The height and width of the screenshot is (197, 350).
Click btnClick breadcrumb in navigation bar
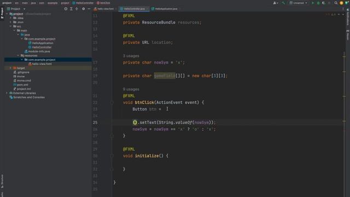pyautogui.click(x=103, y=3)
